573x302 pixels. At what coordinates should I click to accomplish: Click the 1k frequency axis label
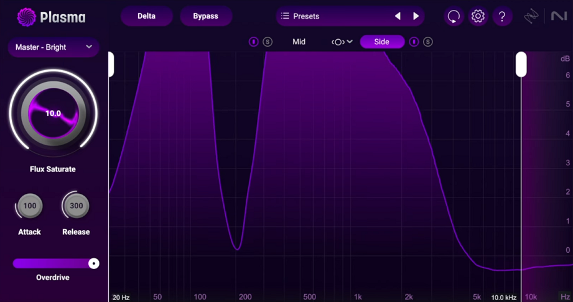click(x=358, y=297)
